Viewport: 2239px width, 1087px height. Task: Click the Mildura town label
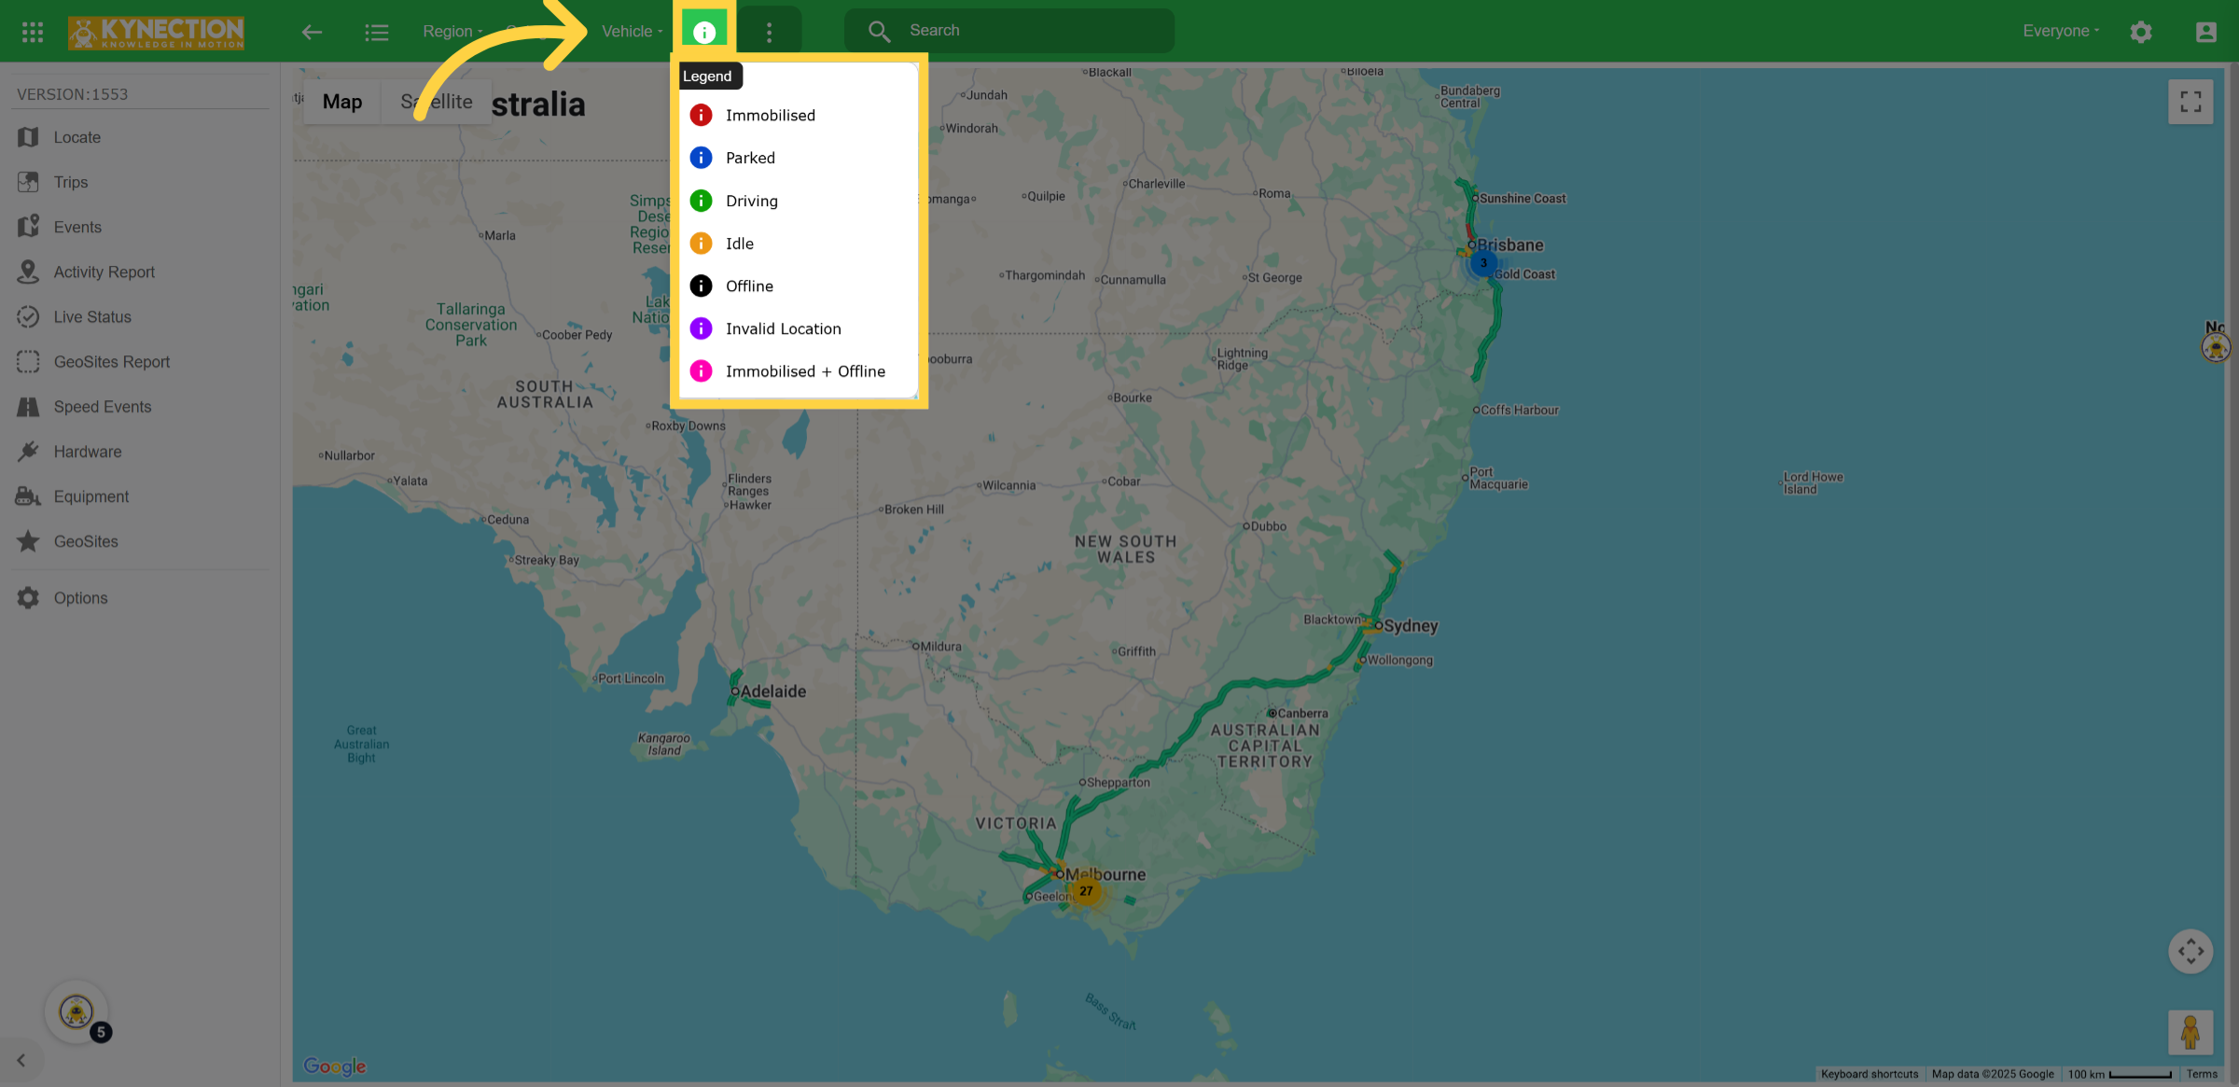[x=940, y=647]
